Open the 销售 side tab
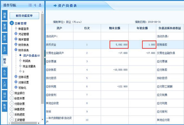The width and height of the screenshot is (184, 125). [x=4, y=15]
